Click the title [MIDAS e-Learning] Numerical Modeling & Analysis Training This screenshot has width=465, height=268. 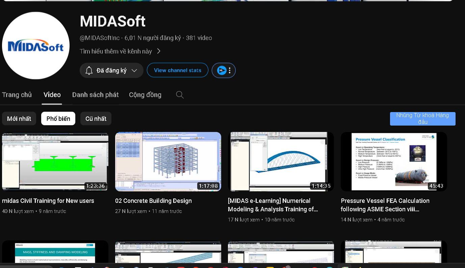[x=273, y=205]
